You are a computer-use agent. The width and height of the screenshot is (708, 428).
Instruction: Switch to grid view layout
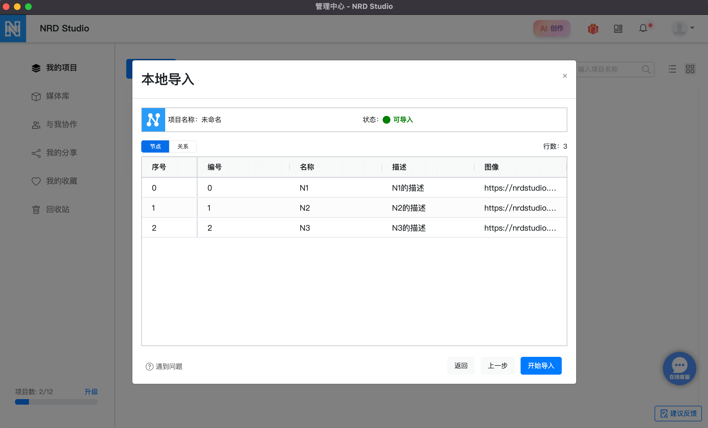(690, 69)
